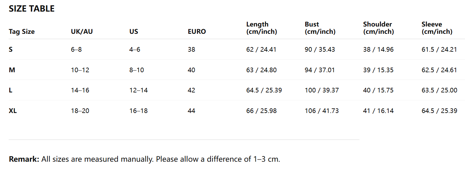Select the L tag size row label
The image size is (465, 169).
tap(11, 90)
